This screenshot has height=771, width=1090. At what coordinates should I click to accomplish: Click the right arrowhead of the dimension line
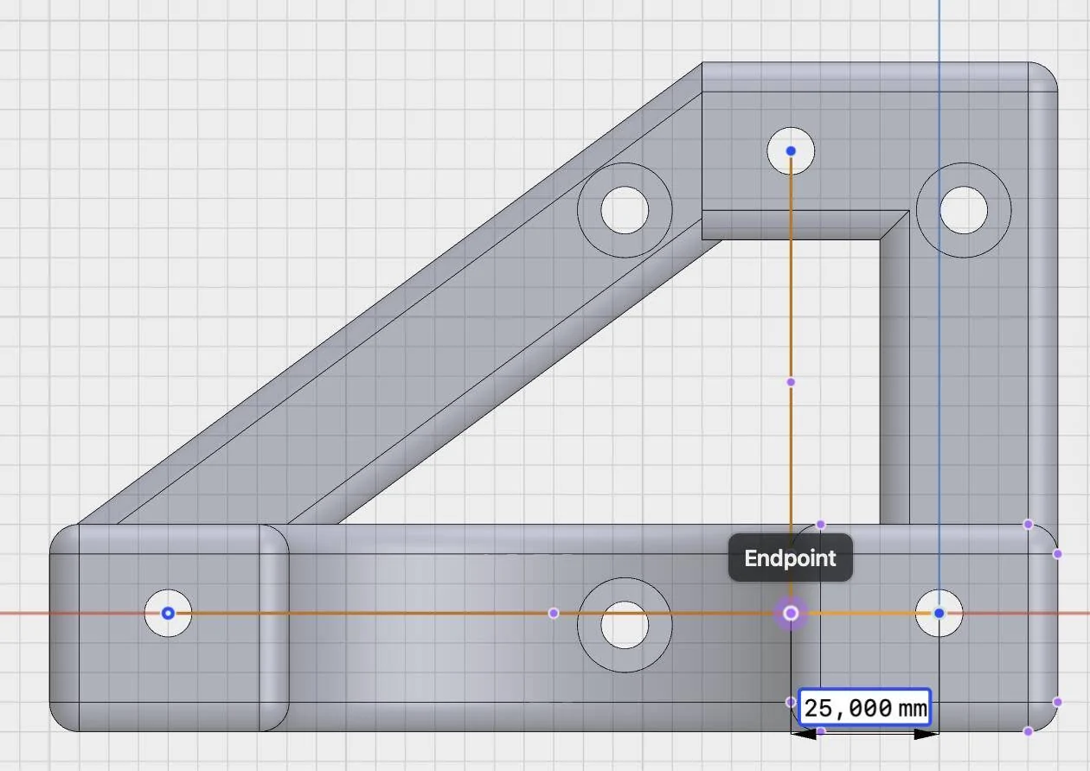(x=926, y=734)
